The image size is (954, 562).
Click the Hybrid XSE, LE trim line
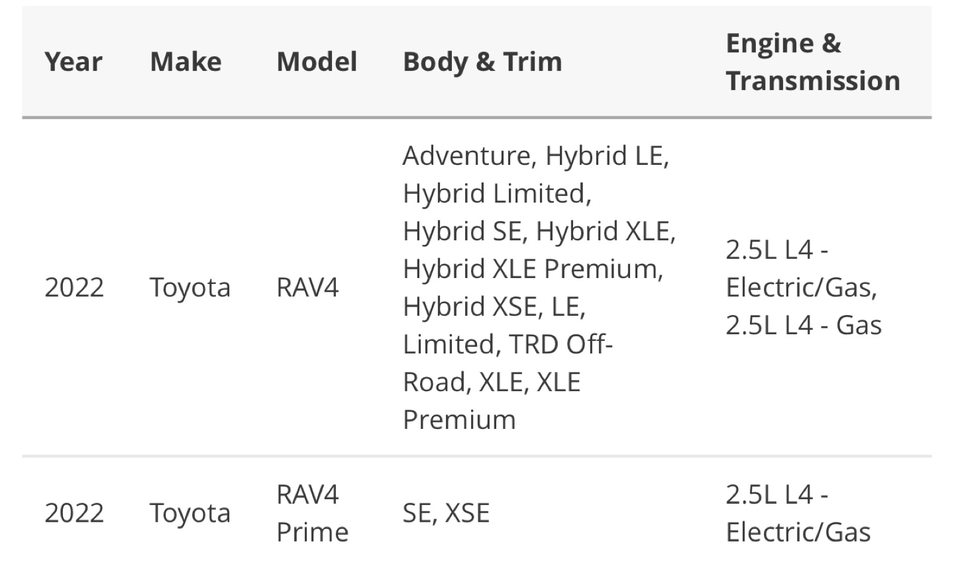coord(494,308)
